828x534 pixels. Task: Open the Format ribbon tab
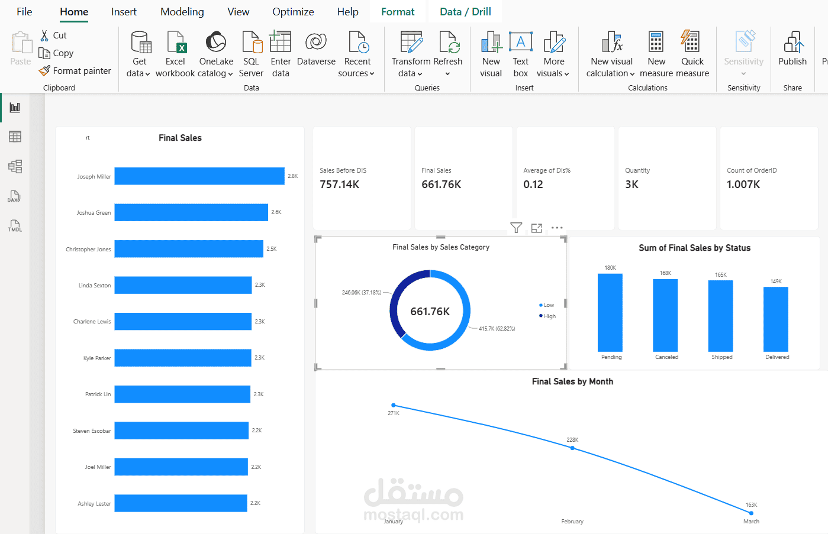click(x=398, y=12)
